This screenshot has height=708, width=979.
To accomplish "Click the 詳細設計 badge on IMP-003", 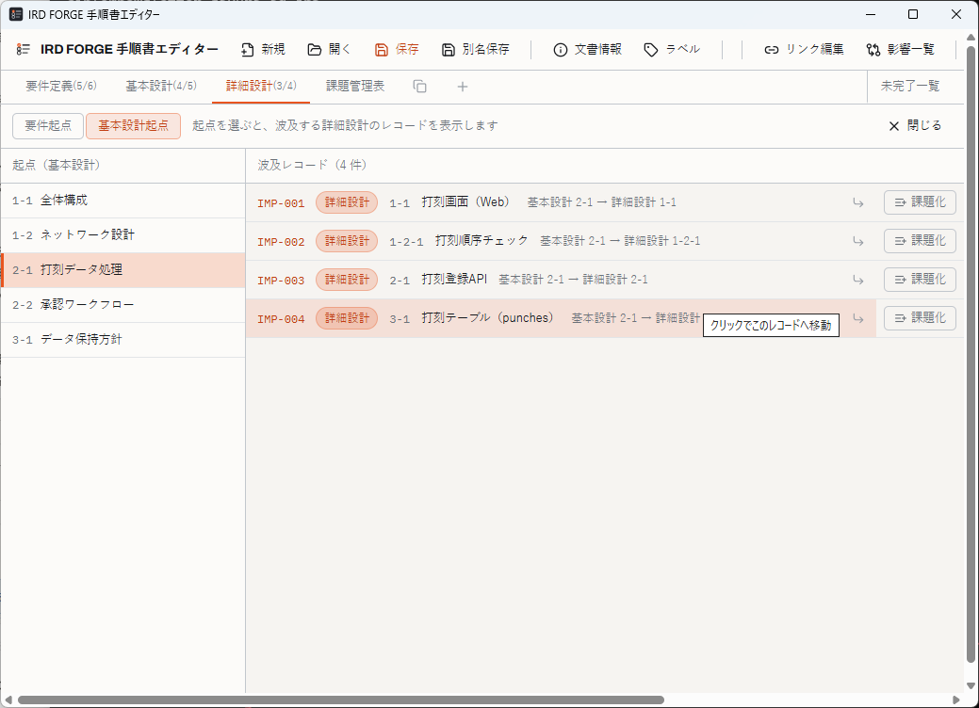I will click(347, 280).
